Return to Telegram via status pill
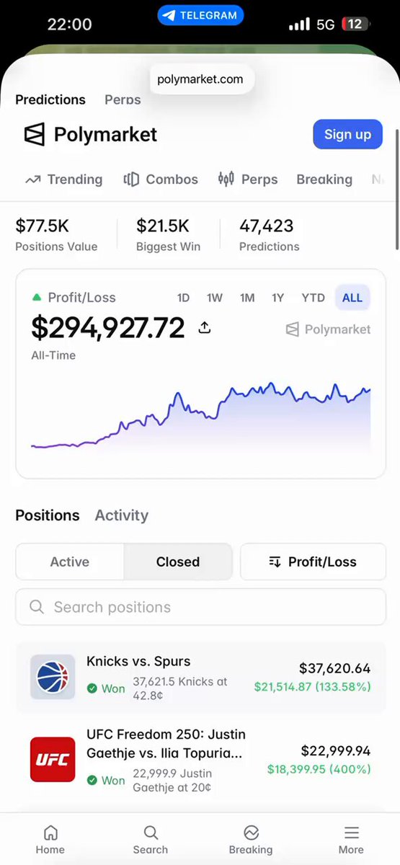 pos(200,15)
